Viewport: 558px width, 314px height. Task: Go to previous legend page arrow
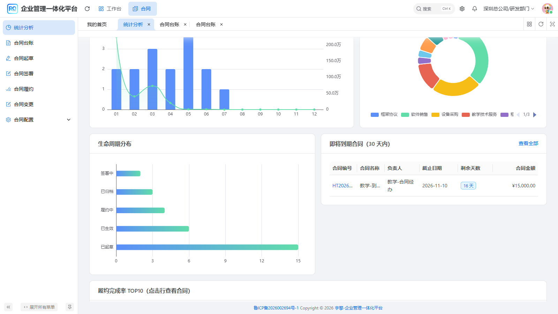[x=518, y=115]
